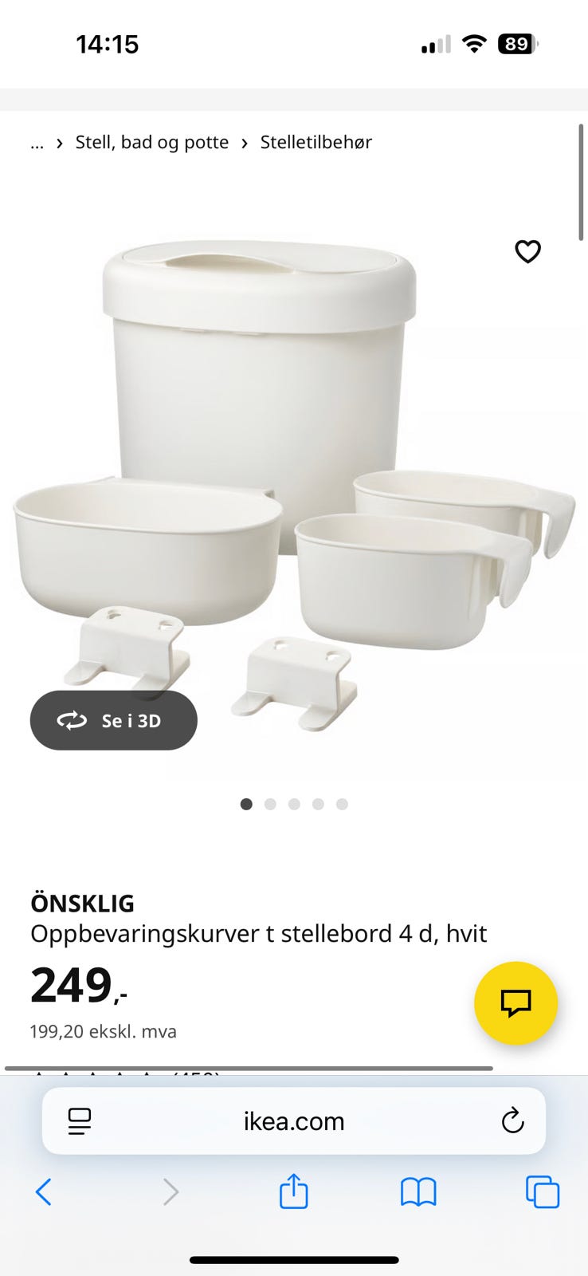This screenshot has height=1276, width=588.
Task: Go to Stell, bad og potte breadcrumb
Action: [152, 142]
